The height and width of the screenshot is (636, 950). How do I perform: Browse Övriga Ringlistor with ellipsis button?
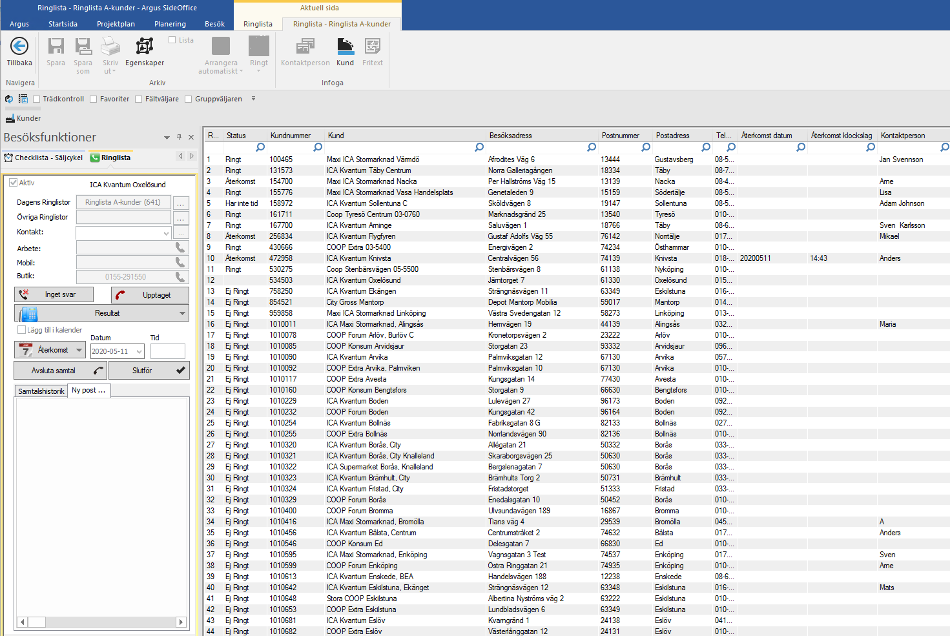(x=181, y=218)
